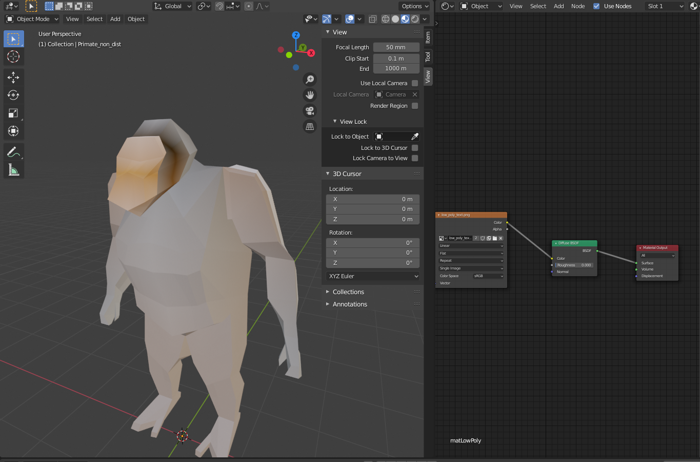700x462 pixels.
Task: Activate the Rotate tool
Action: tap(13, 95)
